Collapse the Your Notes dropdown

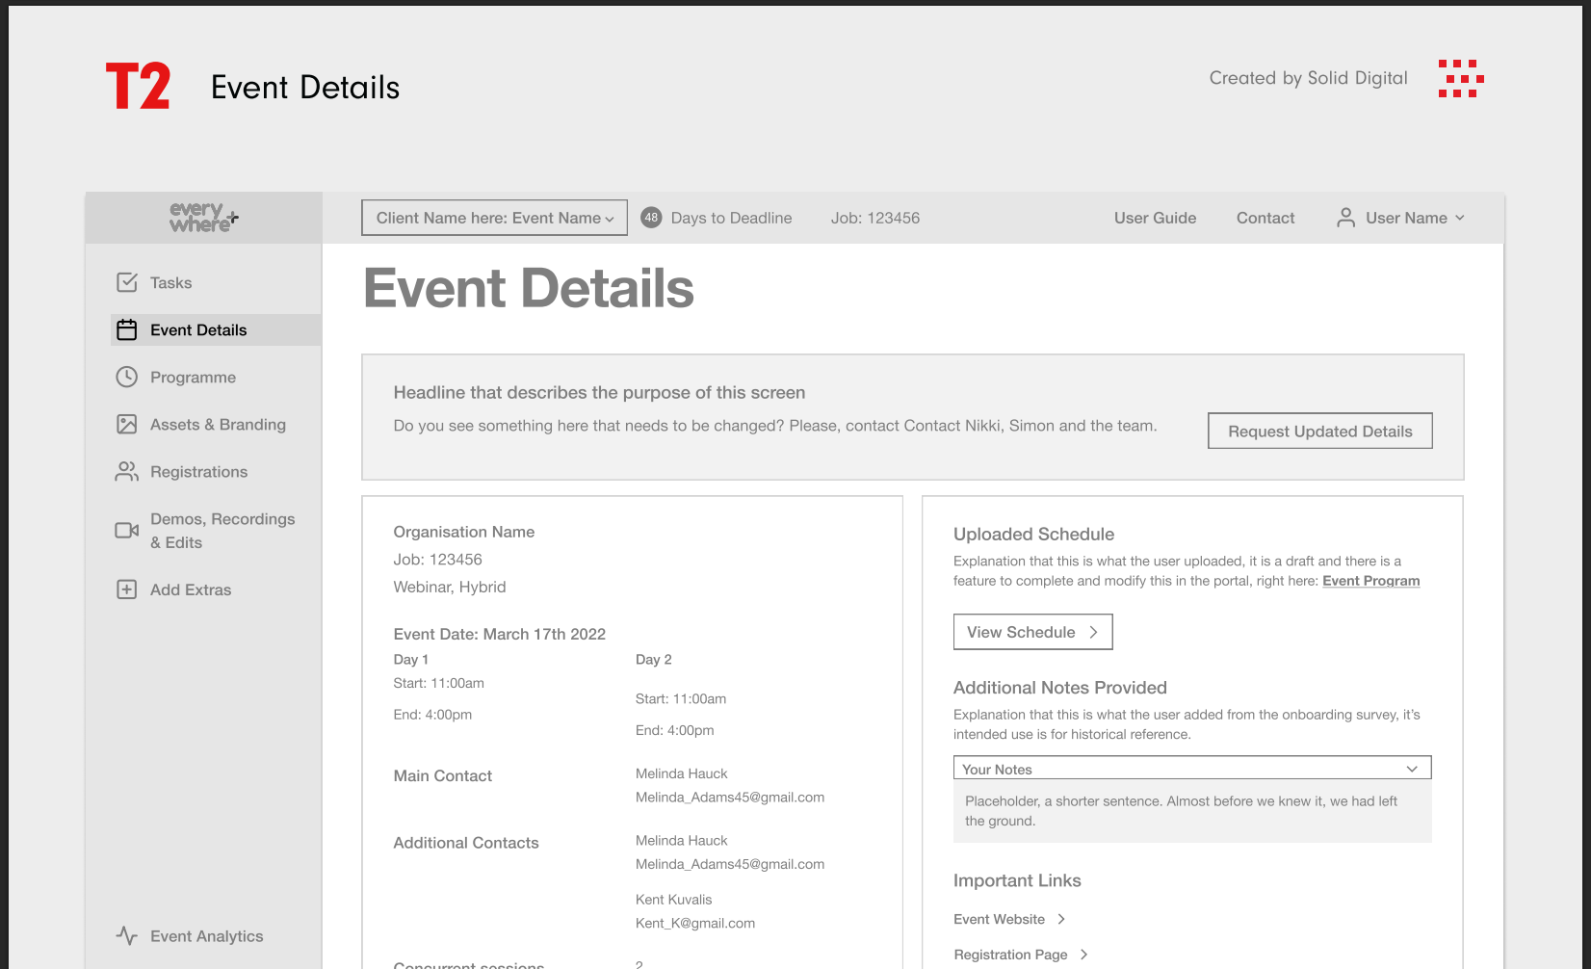1411,769
